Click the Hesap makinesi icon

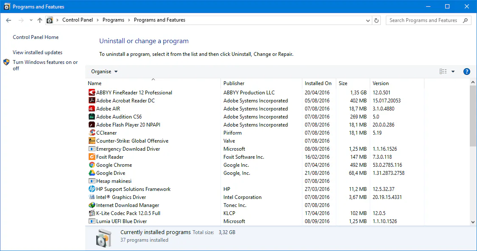[92, 181]
